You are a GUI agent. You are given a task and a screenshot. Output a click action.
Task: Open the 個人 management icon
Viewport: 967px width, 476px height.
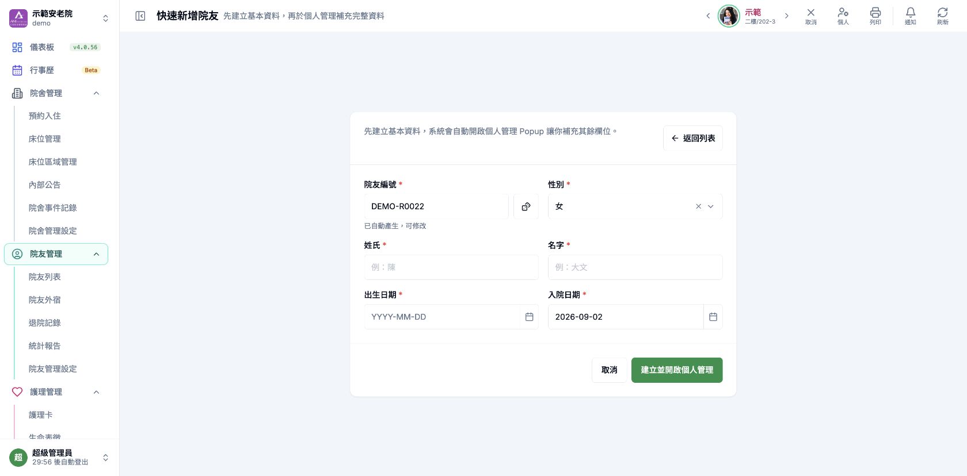point(843,16)
